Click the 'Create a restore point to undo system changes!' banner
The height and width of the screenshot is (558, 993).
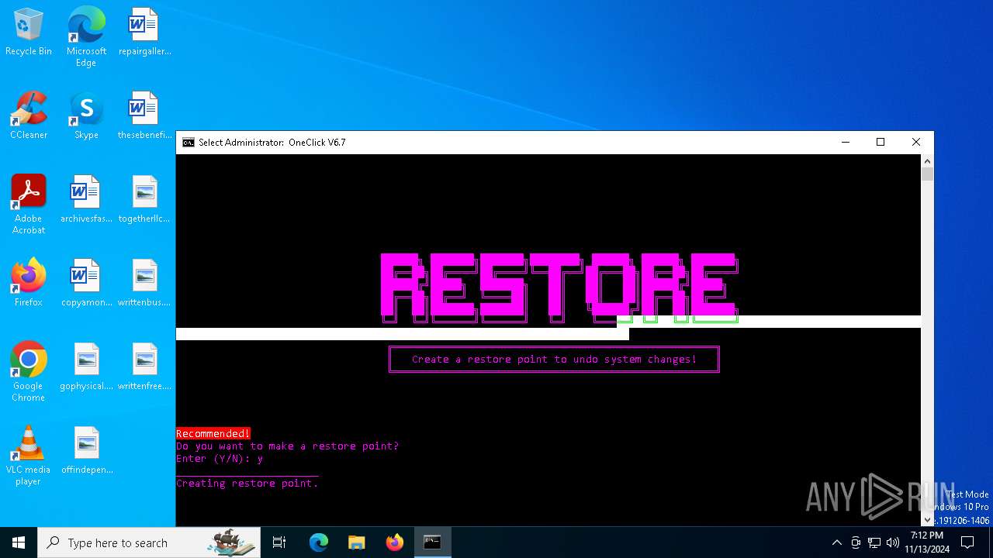(554, 360)
